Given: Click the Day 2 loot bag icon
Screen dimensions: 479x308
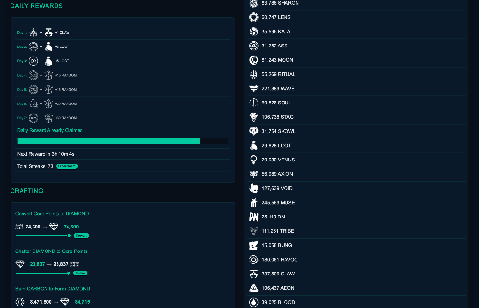Looking at the screenshot, I should pos(48,47).
